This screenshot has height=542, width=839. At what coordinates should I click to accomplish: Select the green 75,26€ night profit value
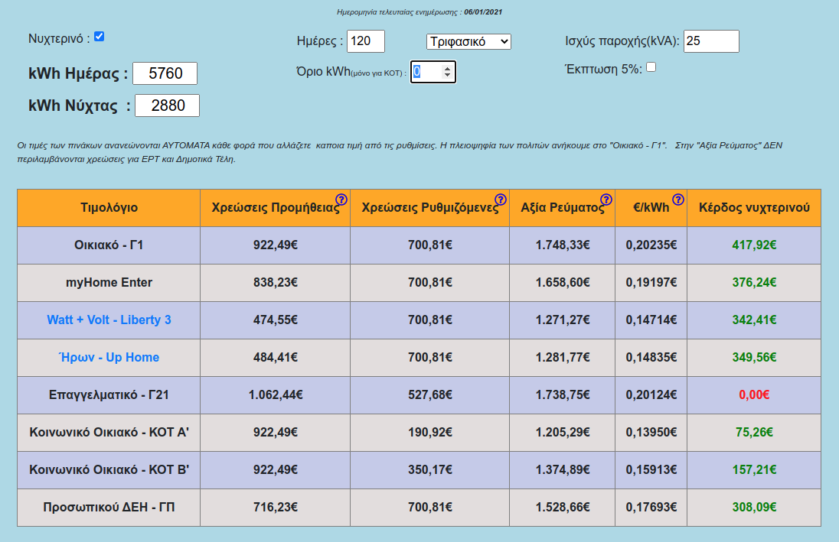coord(754,432)
